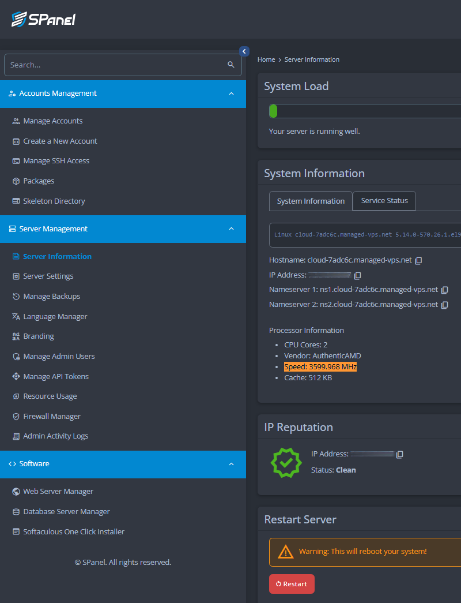The image size is (461, 603).
Task: Copy Nameserver 2 value
Action: [444, 305]
